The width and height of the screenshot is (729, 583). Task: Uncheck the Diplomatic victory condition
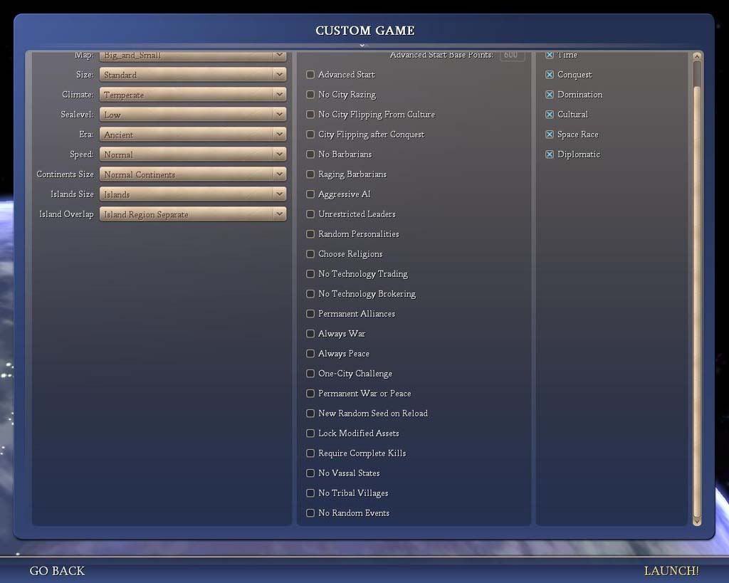click(x=550, y=154)
